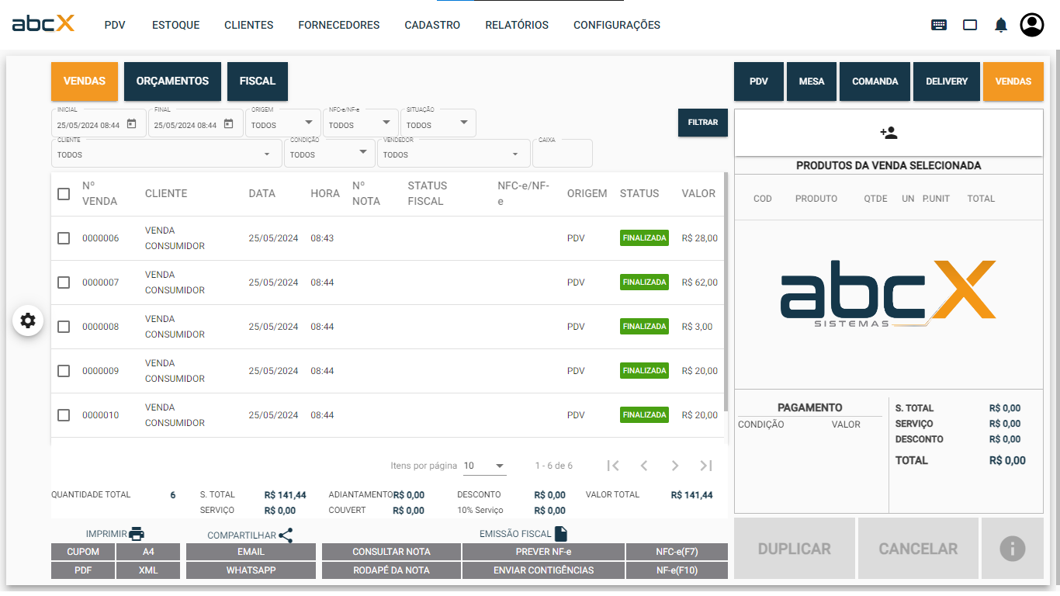Open the CONDIÇÃO dropdown
1060x596 pixels.
pyautogui.click(x=330, y=153)
